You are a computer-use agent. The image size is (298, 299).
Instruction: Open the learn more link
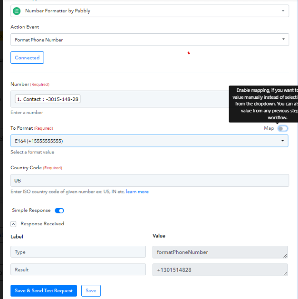pos(137,192)
